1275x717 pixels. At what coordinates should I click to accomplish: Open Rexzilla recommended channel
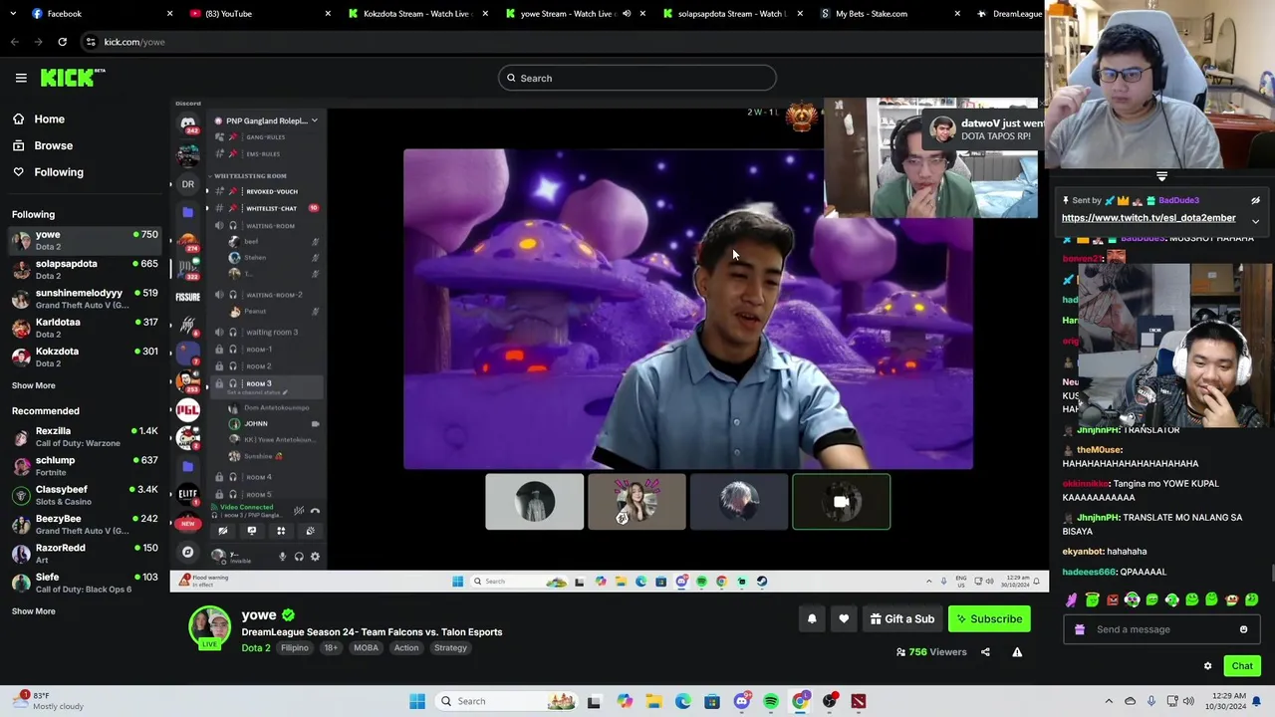click(x=85, y=436)
